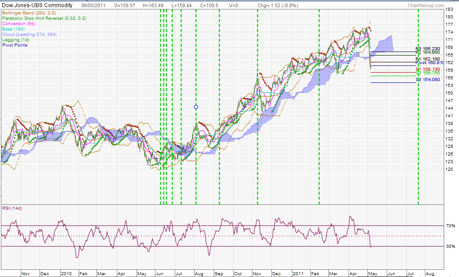Click the May label near 2011 end
The width and height of the screenshot is (459, 277).
[x=373, y=274]
